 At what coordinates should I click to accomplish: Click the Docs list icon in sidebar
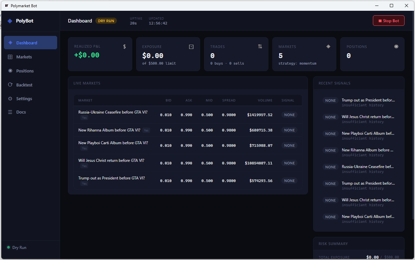tap(10, 112)
